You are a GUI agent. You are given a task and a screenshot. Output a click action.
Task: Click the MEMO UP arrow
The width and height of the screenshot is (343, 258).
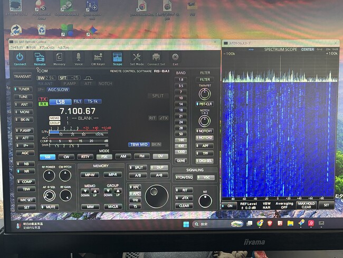pyautogui.click(x=95, y=191)
